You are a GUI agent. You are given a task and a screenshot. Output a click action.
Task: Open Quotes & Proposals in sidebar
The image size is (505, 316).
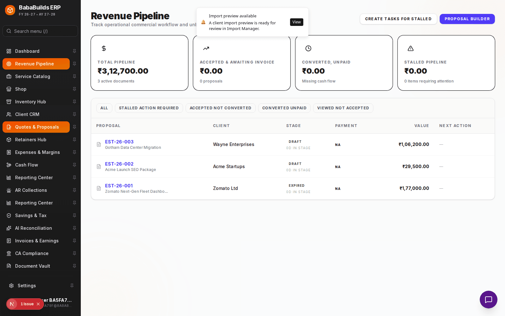pos(36,127)
